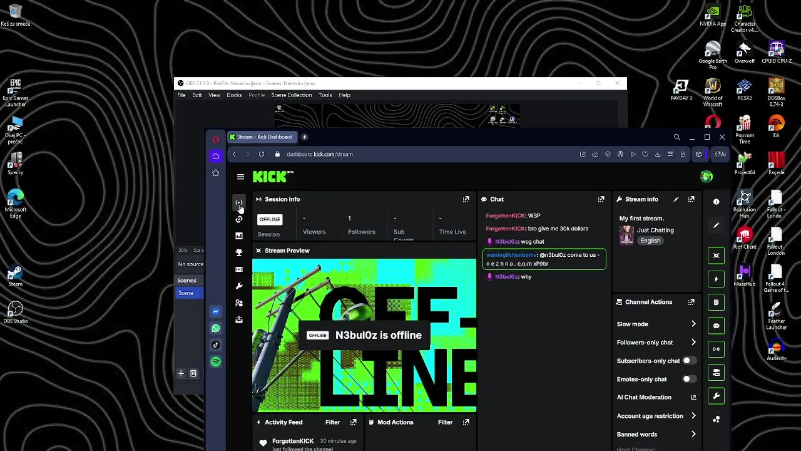
Task: Toggle Channel Actions widget in right rail
Action: [717, 373]
